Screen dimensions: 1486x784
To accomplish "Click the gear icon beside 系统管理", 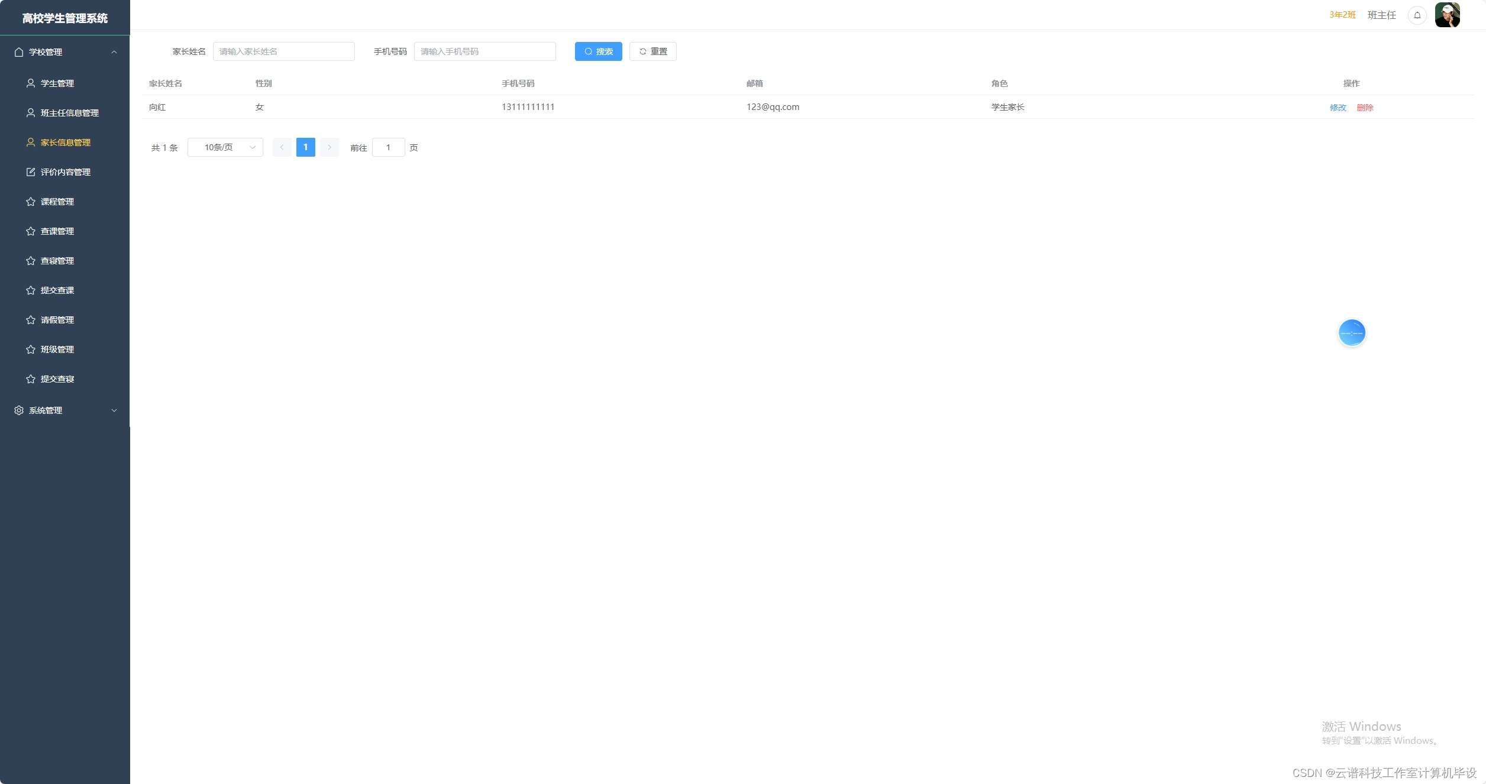I will 19,410.
